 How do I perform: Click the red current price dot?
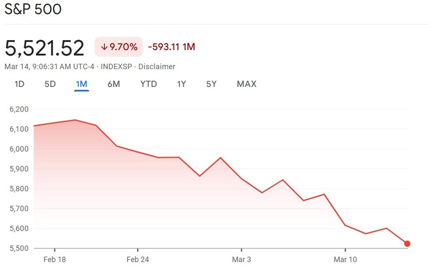pyautogui.click(x=407, y=244)
